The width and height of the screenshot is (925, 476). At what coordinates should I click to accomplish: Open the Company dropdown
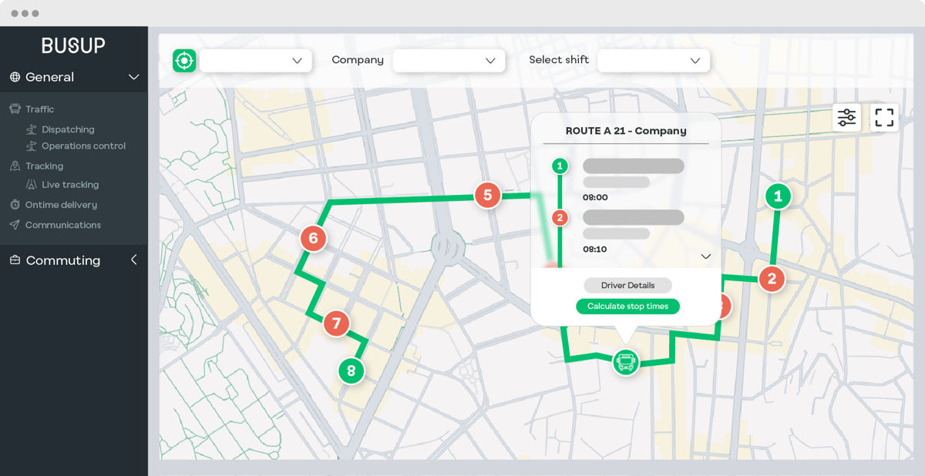[449, 61]
